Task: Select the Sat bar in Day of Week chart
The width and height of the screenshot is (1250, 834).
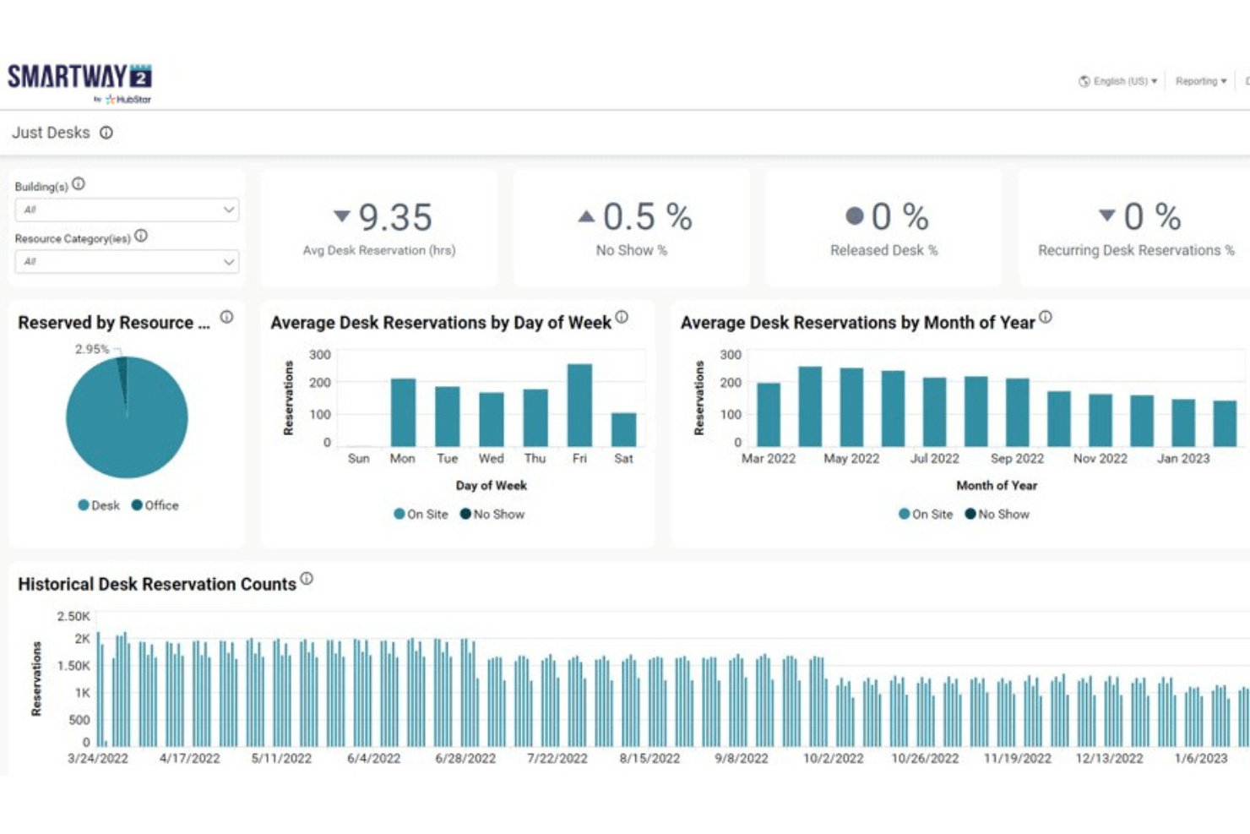Action: 623,430
